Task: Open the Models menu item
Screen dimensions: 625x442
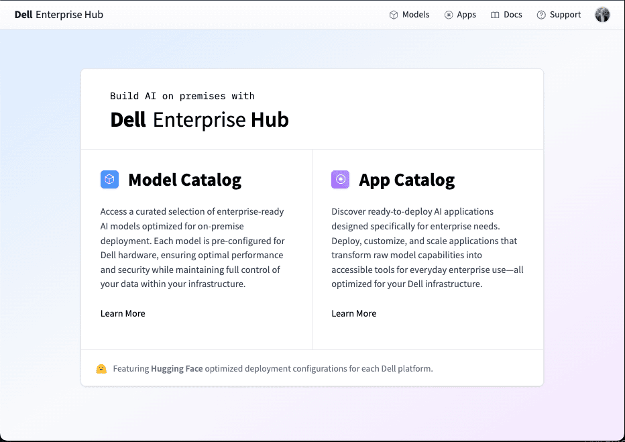Action: click(409, 15)
